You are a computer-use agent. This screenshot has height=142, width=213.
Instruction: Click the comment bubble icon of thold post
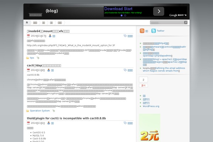(125, 123)
